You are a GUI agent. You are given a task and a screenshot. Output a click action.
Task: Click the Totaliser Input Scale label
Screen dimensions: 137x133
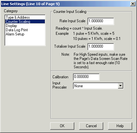point(70,46)
